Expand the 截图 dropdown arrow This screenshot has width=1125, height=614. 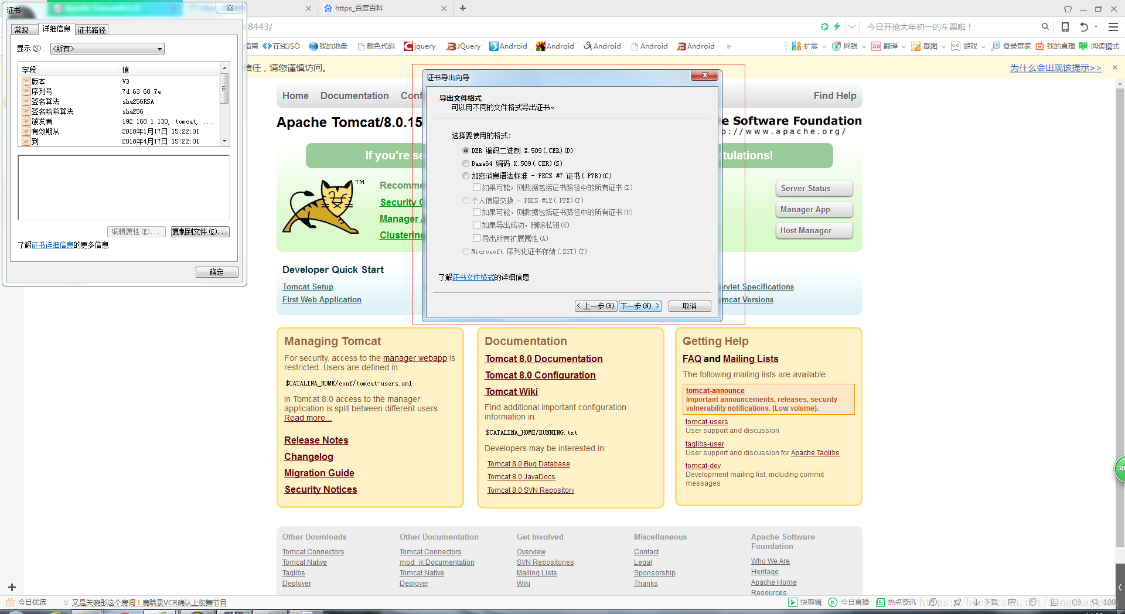point(943,47)
